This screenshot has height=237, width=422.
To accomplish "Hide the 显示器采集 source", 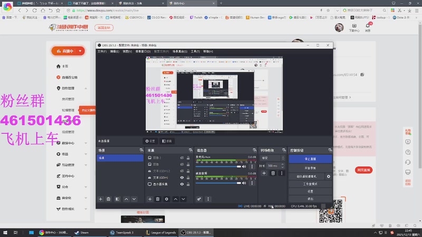I will (x=182, y=184).
